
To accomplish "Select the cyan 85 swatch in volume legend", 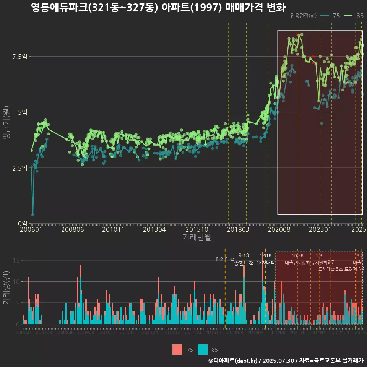I will coord(203,350).
